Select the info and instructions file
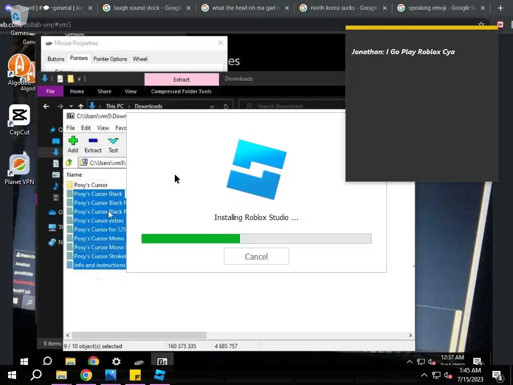The width and height of the screenshot is (513, 385). coord(100,265)
